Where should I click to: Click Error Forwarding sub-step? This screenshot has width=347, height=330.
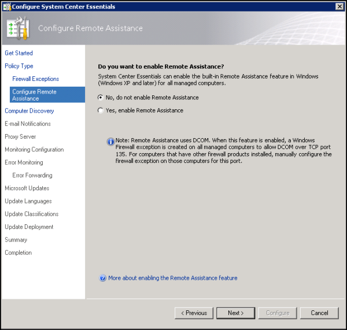tap(32, 175)
